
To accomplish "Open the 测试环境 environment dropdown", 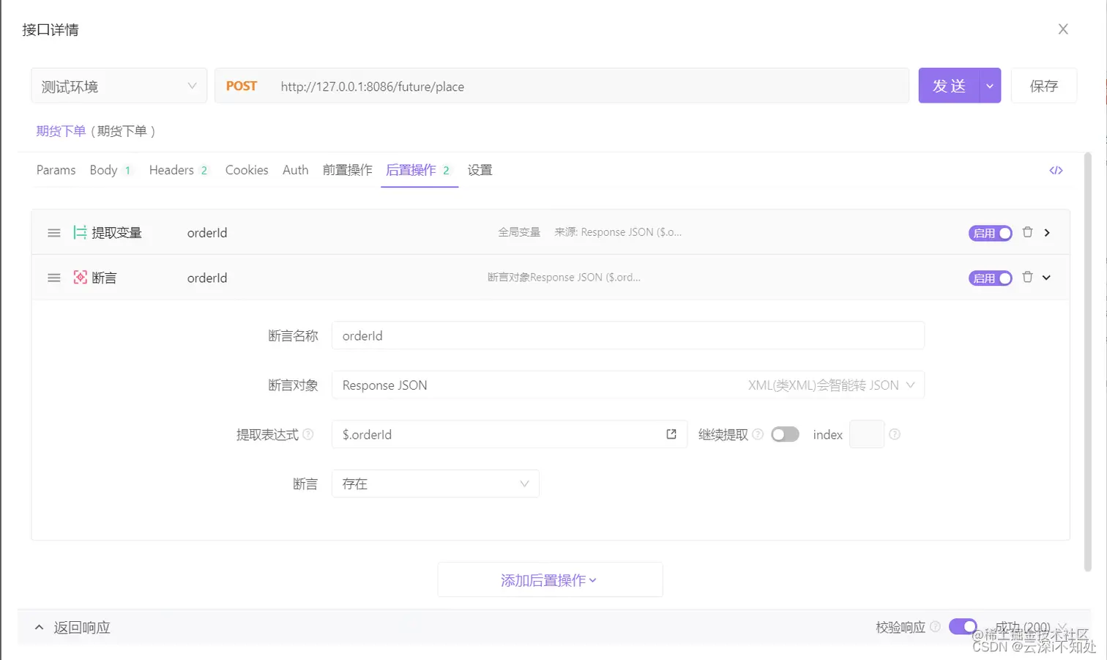I will [x=119, y=86].
